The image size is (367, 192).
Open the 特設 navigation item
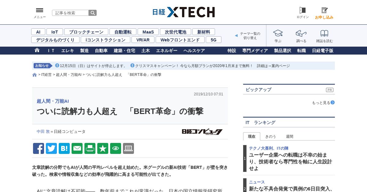(232, 51)
